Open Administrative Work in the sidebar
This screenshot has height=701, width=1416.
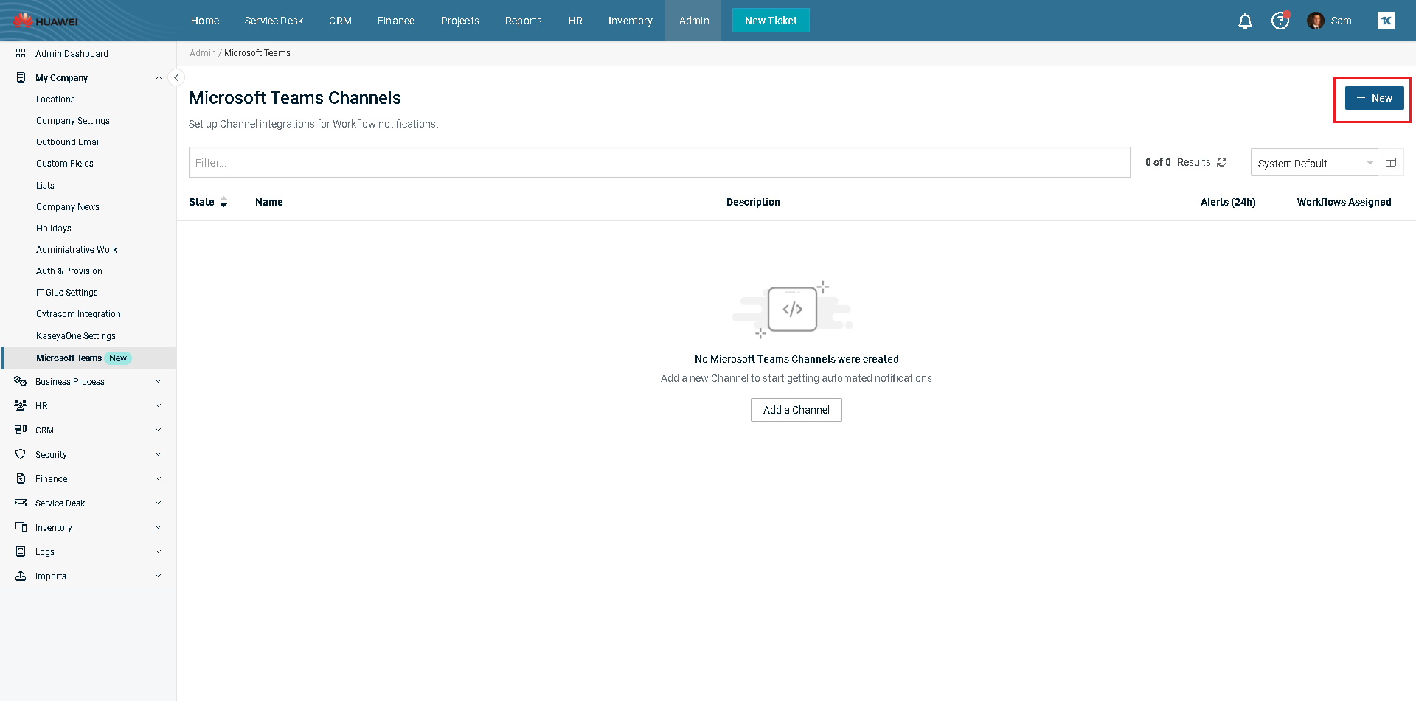77,250
